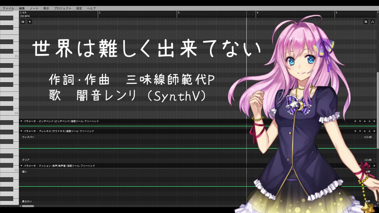Click the C3 piano key
The image size is (379, 213).
[x=9, y=170]
